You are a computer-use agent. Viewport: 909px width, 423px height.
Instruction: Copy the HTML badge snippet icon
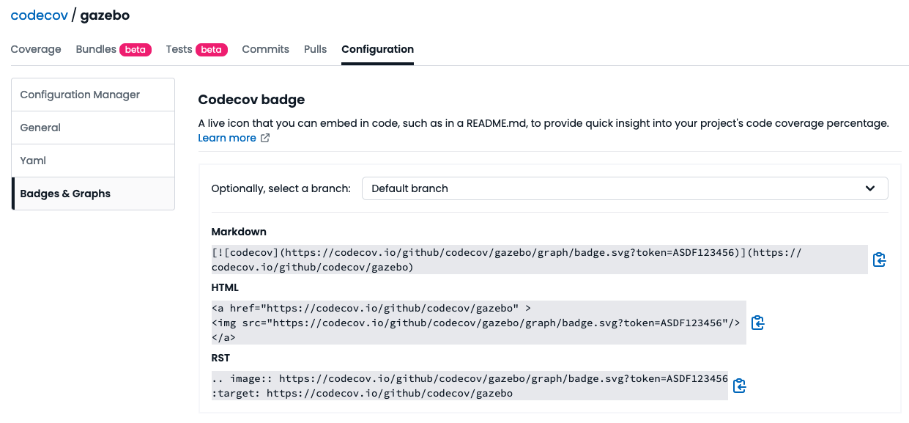(x=758, y=323)
